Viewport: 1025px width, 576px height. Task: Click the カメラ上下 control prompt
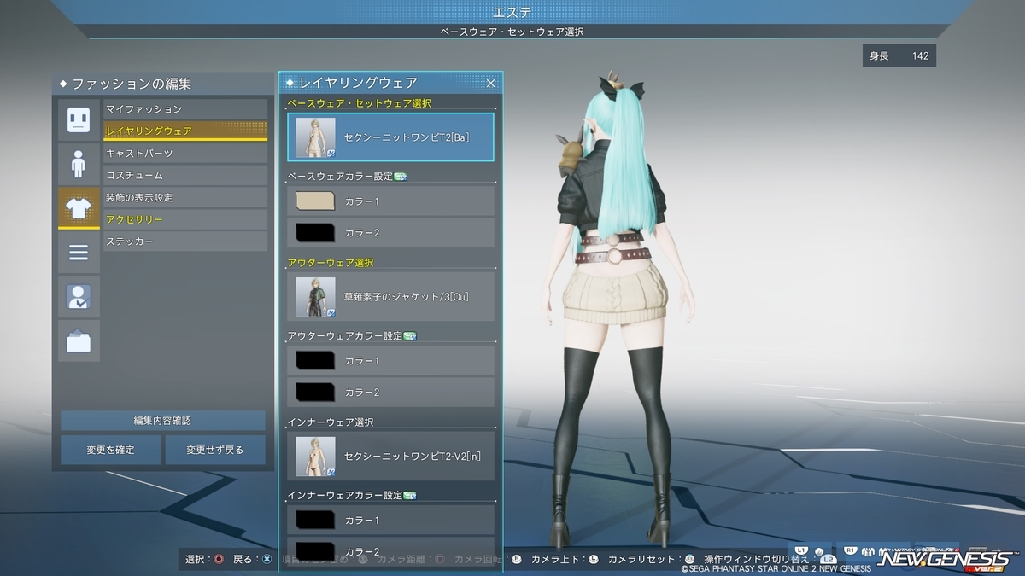pyautogui.click(x=563, y=560)
